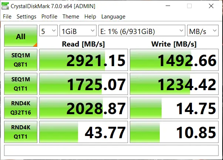
Task: Select the 10.85 random write result
Action: [174, 132]
